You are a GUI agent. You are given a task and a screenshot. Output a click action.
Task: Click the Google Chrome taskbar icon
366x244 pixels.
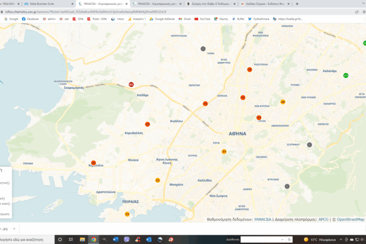click(93, 239)
